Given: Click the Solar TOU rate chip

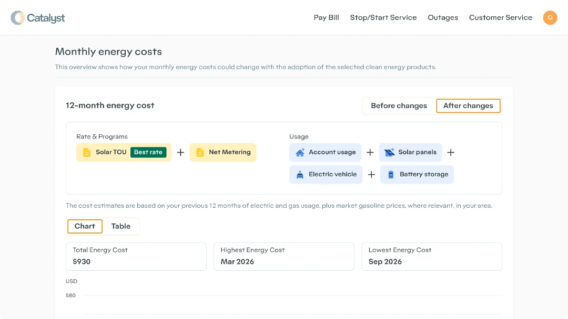Looking at the screenshot, I should [x=124, y=153].
